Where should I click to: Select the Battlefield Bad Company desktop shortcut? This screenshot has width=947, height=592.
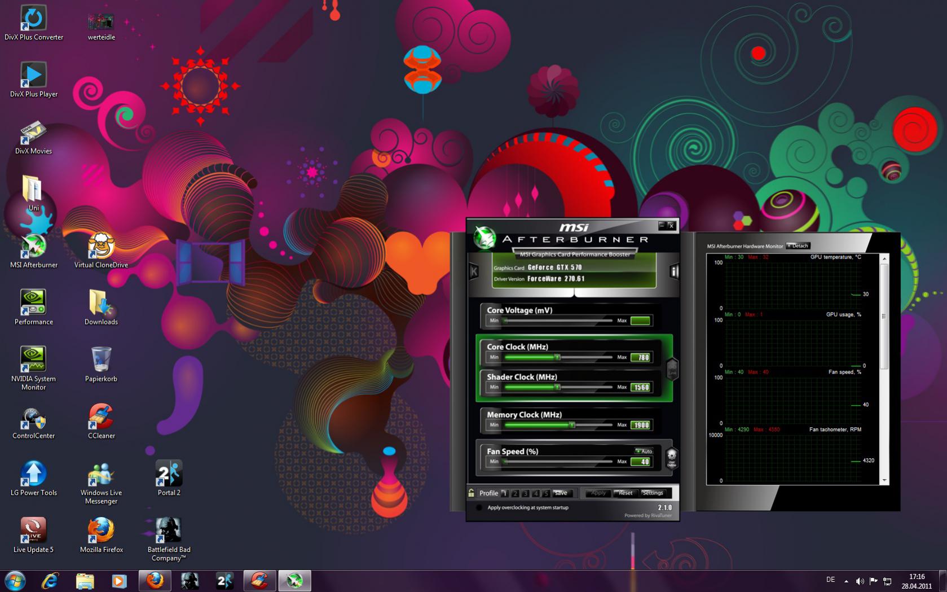point(169,540)
